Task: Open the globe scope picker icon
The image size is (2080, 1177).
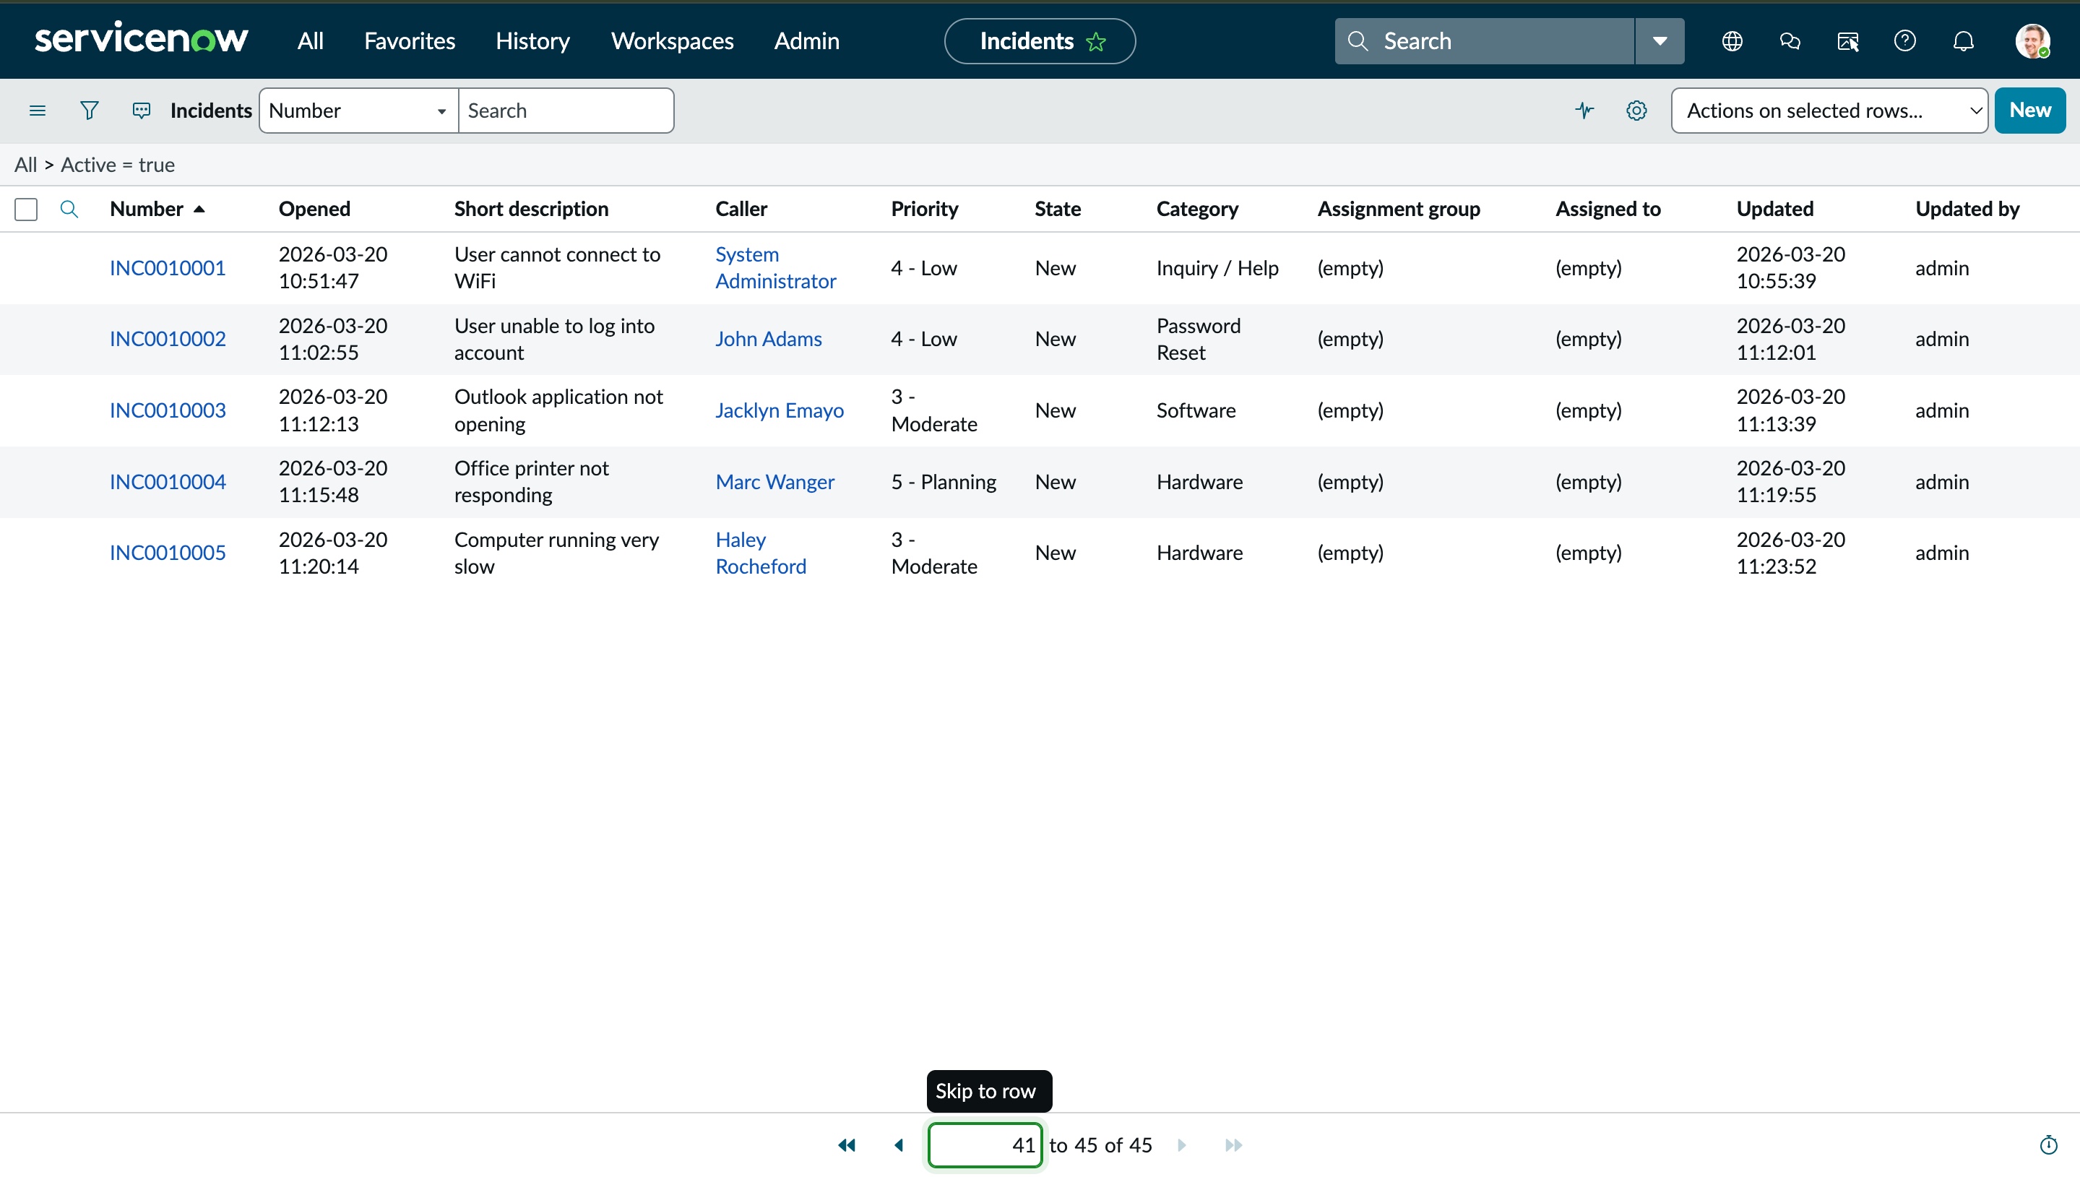Action: [x=1732, y=40]
